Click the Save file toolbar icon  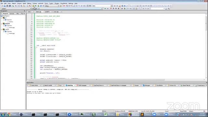pos(7,6)
